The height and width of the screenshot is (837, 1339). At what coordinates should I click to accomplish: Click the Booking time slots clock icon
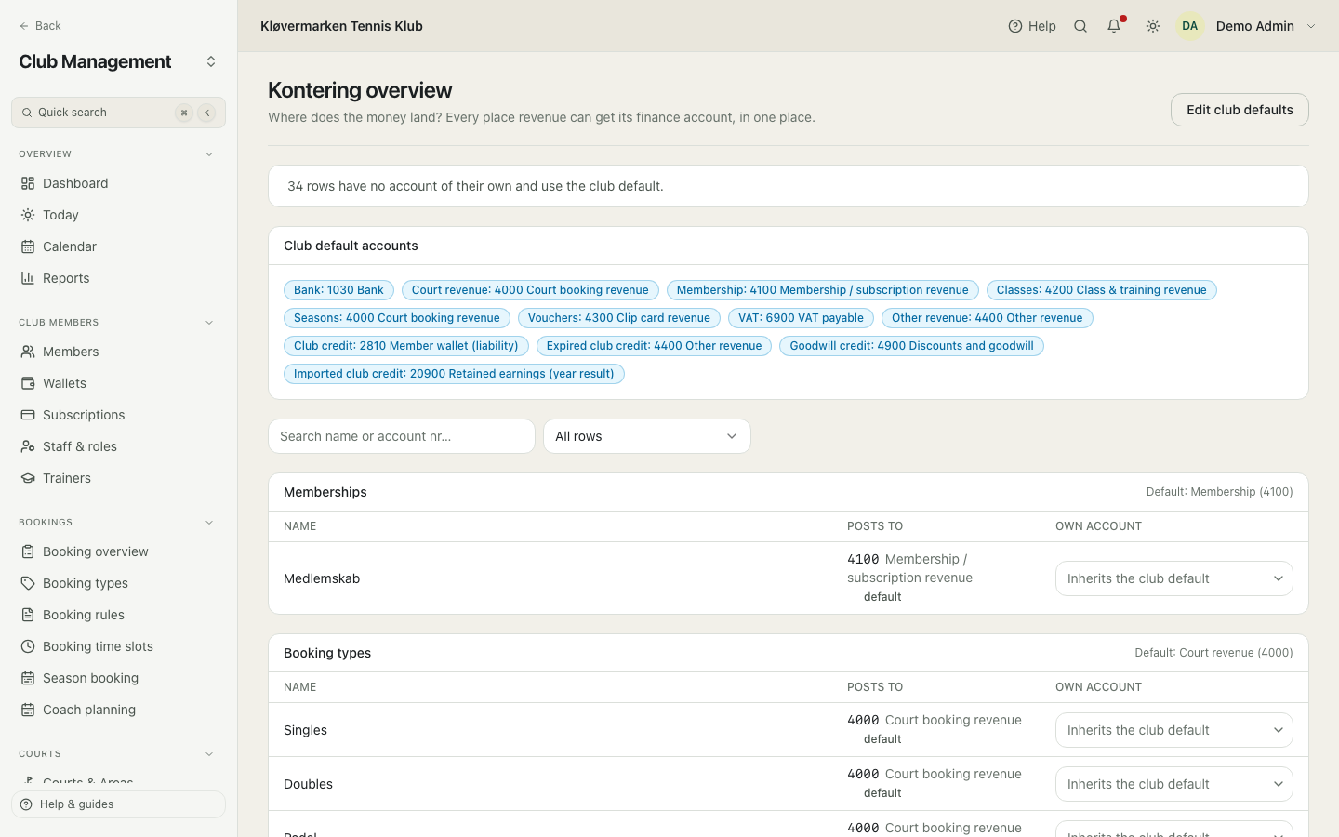click(x=28, y=646)
